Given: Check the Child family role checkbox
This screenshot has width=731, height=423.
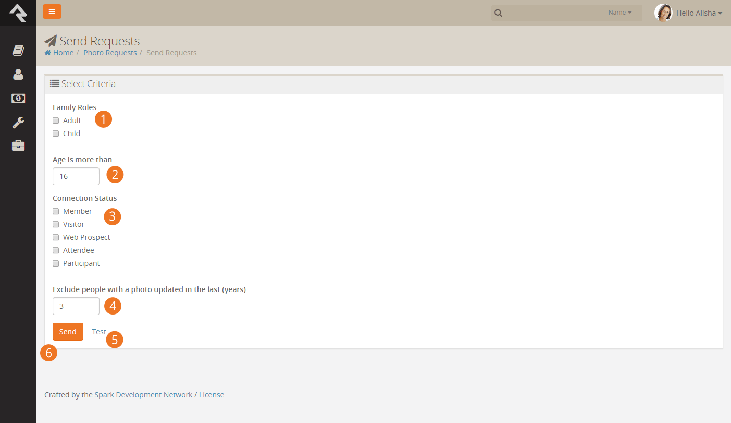Looking at the screenshot, I should point(56,134).
